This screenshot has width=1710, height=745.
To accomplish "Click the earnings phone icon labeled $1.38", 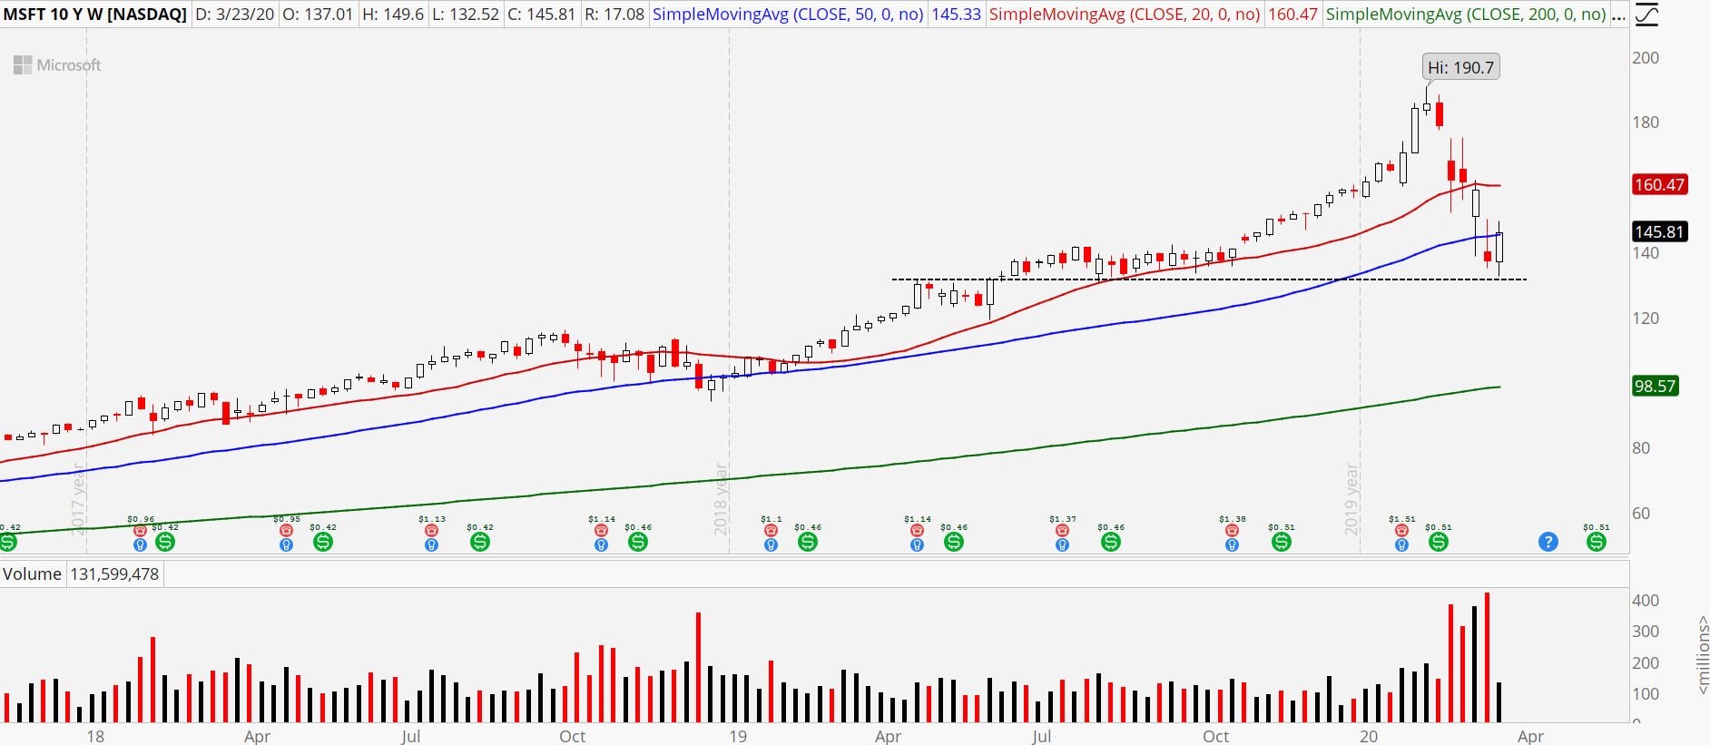I will 1232,531.
